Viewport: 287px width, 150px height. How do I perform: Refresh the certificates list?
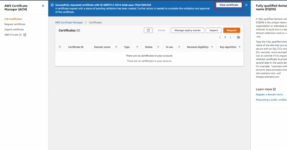(148, 30)
